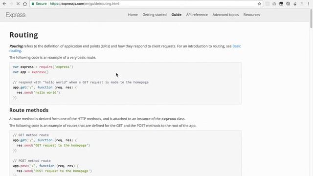This screenshot has width=313, height=176.
Task: Click the Express logo
Action: click(16, 15)
